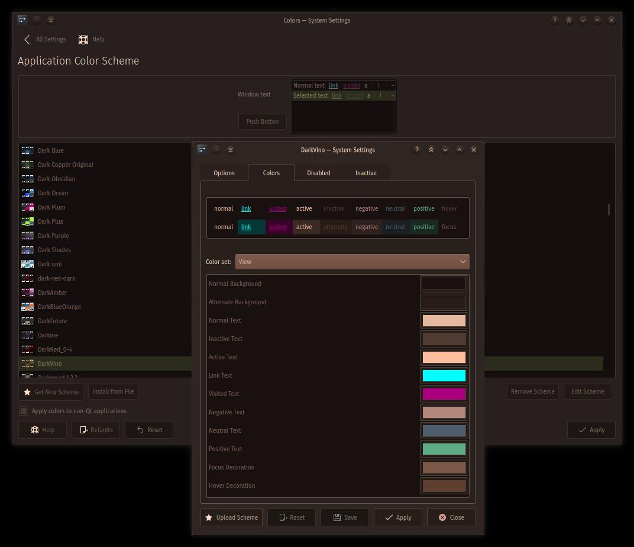Viewport: 634px width, 547px height.
Task: Click the Dark Blue scheme preview icon
Action: pos(27,150)
